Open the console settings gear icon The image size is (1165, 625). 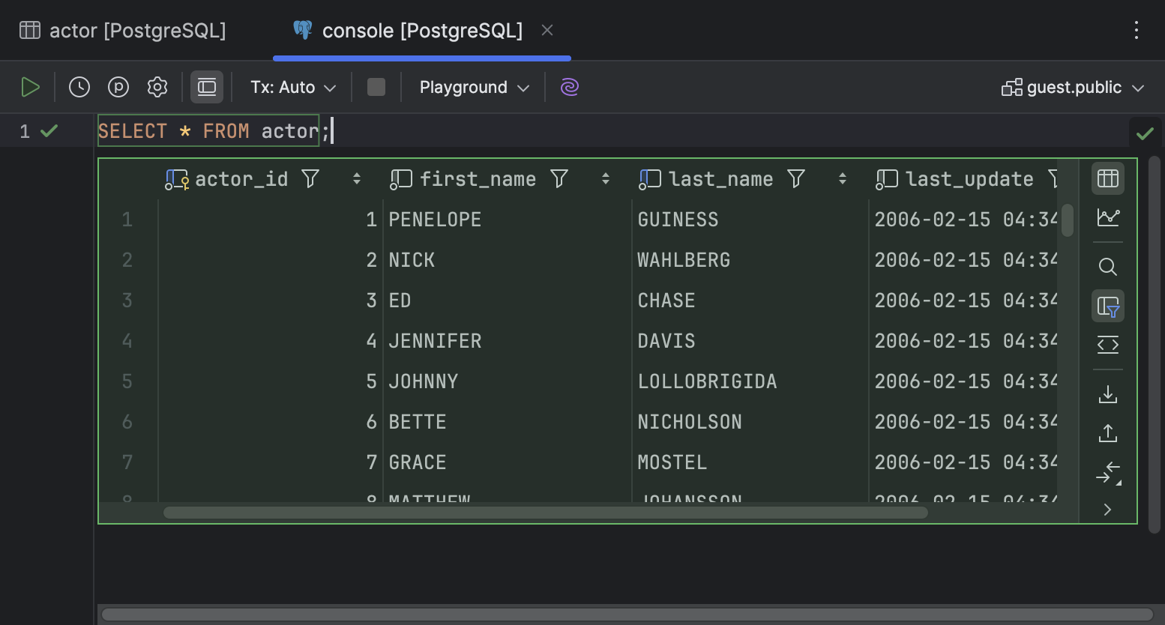point(157,88)
